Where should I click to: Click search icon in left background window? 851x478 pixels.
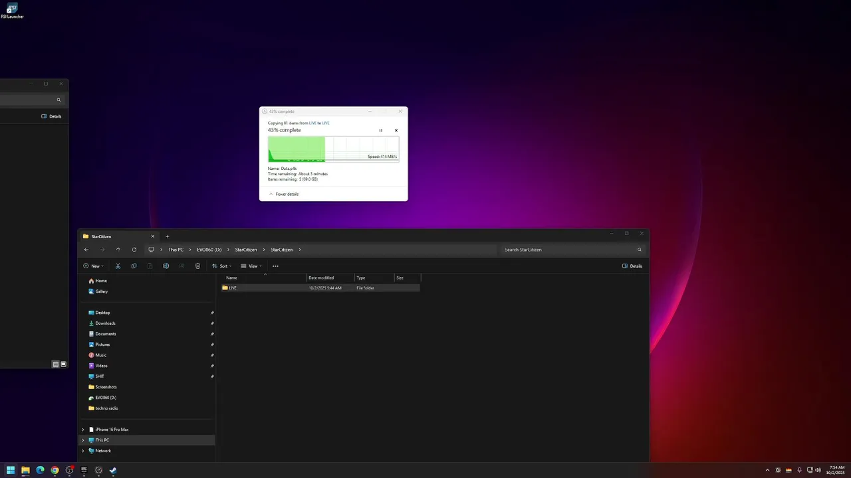coord(59,100)
